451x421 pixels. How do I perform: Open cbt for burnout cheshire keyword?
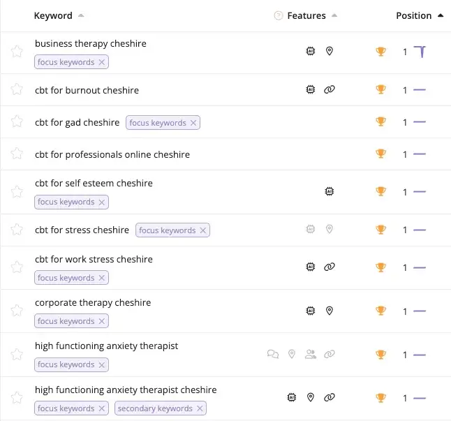87,90
